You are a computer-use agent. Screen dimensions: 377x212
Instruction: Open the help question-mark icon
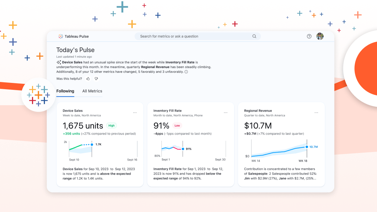309,36
